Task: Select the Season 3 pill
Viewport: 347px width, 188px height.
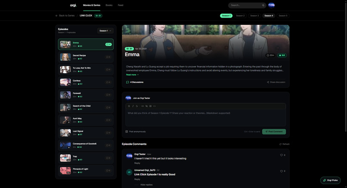Action: tap(254, 16)
